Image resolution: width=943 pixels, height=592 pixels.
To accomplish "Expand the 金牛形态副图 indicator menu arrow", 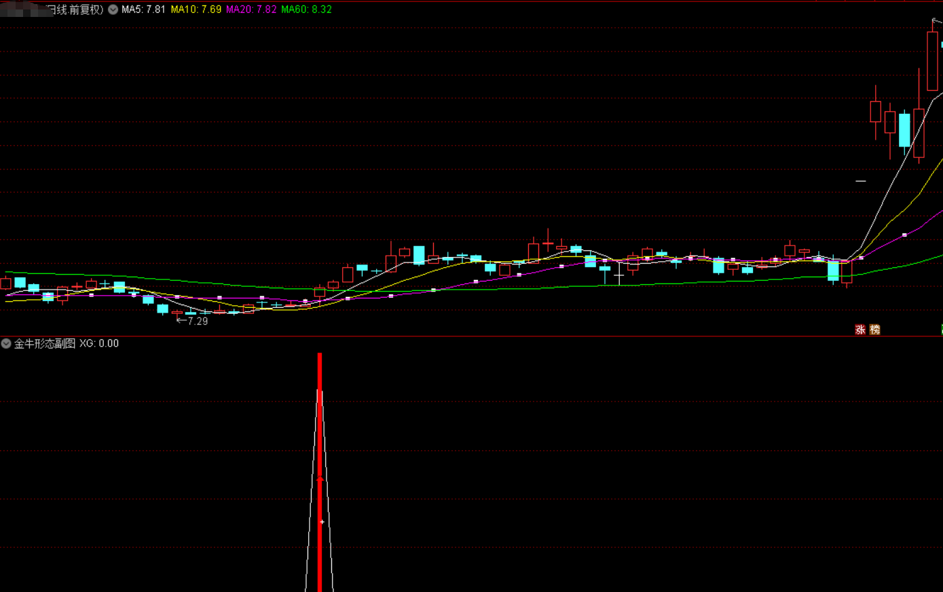I will tap(6, 344).
